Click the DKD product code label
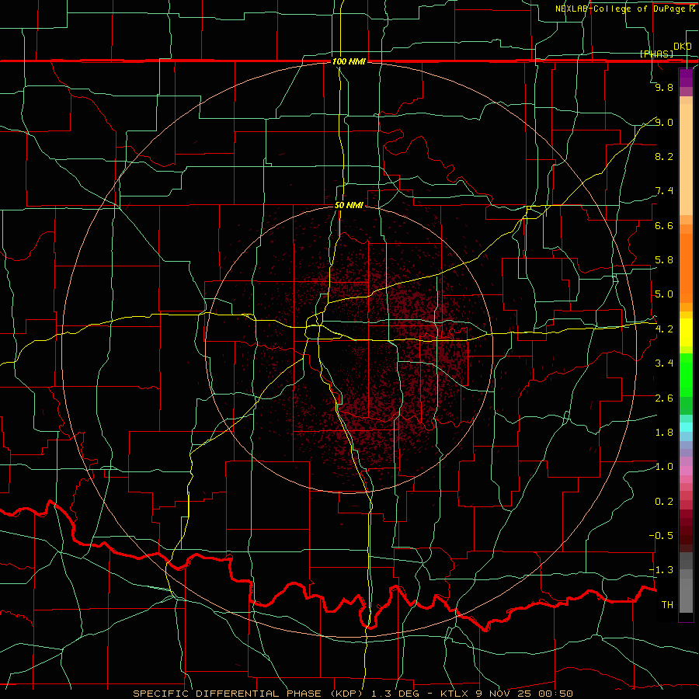 click(x=683, y=46)
